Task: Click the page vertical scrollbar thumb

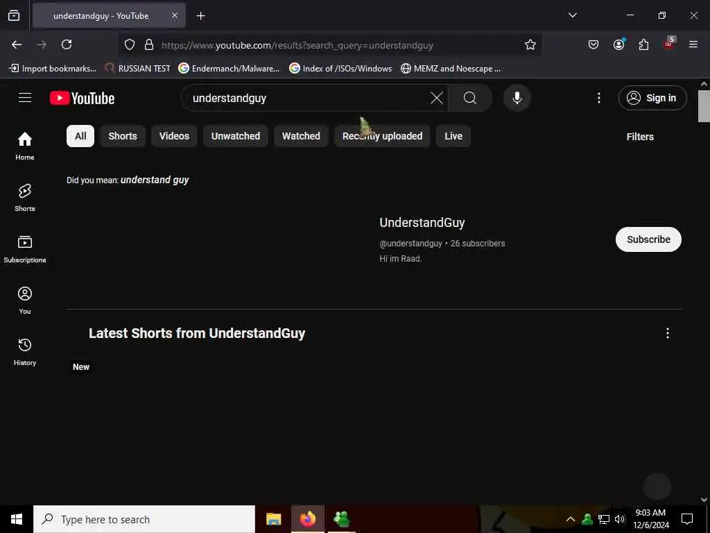Action: click(704, 106)
